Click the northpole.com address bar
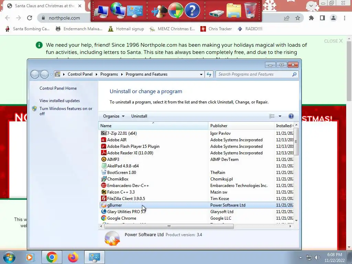This screenshot has width=352, height=264. click(x=64, y=18)
